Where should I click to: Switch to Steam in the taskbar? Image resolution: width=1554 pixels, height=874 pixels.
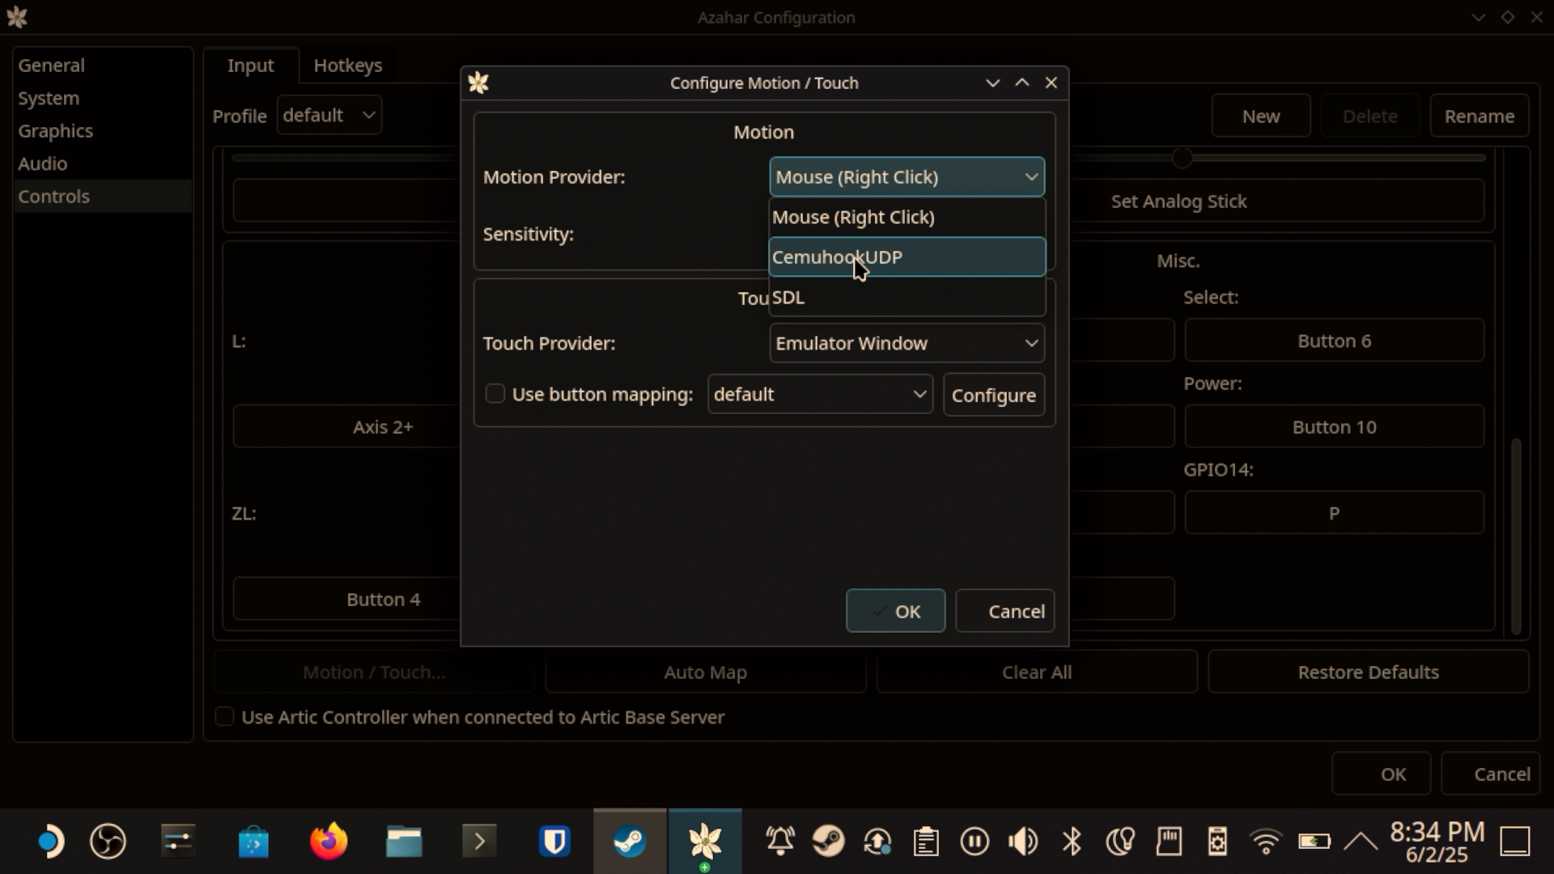[630, 842]
